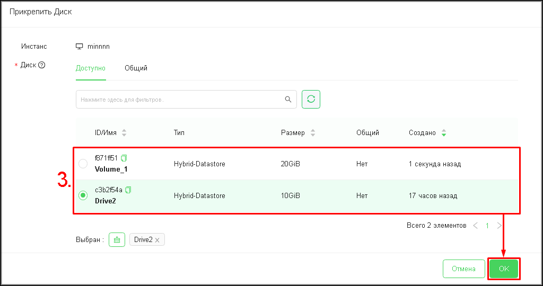Sort by Размер column

click(312, 133)
